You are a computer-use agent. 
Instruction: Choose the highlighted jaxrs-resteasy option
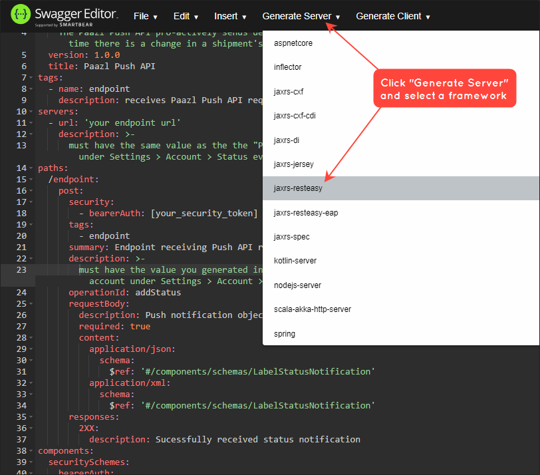[401, 188]
